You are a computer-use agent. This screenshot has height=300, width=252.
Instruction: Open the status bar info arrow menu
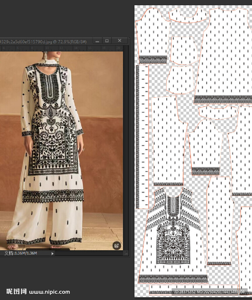53,253
